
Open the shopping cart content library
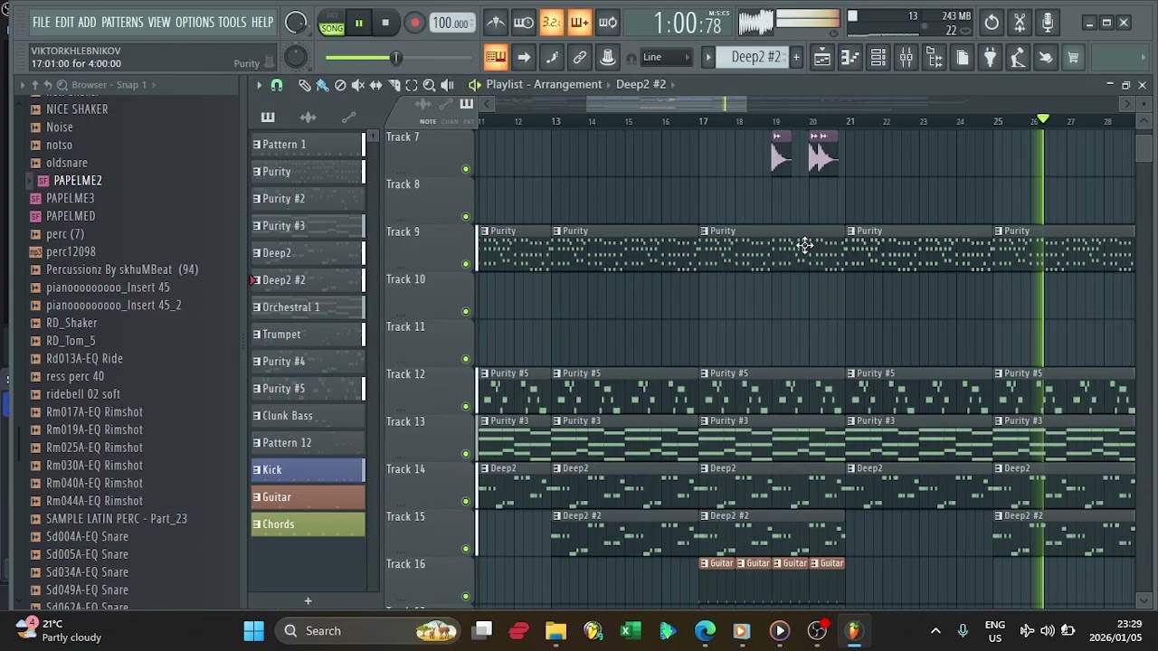(1074, 58)
